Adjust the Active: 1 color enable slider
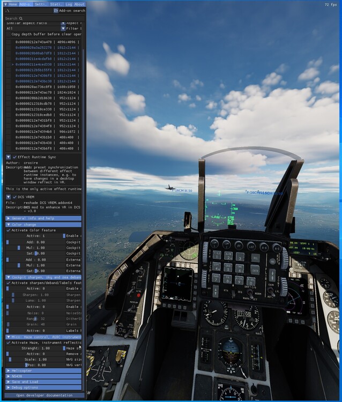Screen dimensions: 342x402 (35, 236)
